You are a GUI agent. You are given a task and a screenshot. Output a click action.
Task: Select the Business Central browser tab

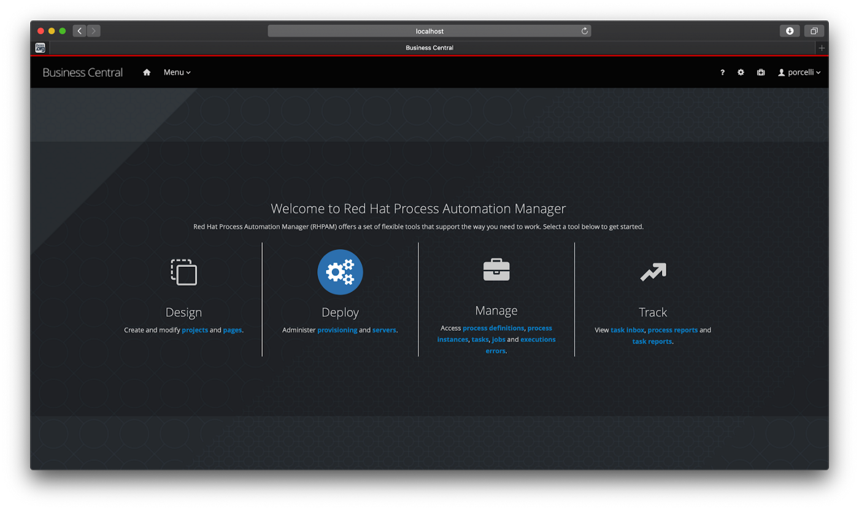(x=429, y=48)
